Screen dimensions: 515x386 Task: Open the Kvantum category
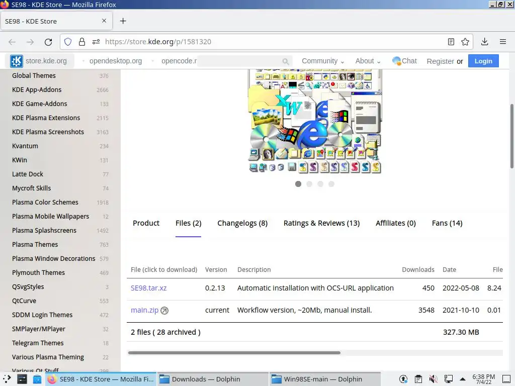coord(25,146)
